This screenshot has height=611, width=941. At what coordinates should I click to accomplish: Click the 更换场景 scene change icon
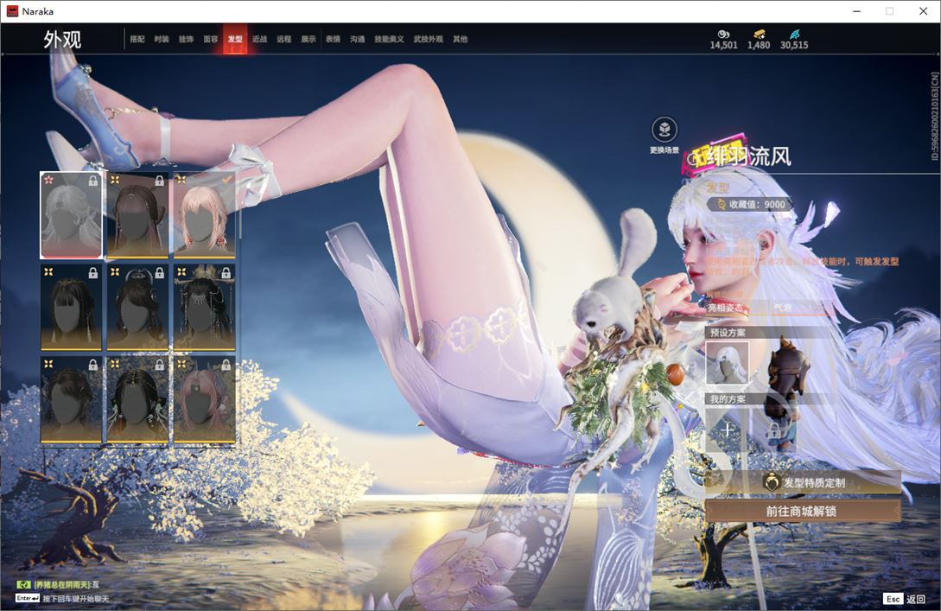tap(664, 130)
